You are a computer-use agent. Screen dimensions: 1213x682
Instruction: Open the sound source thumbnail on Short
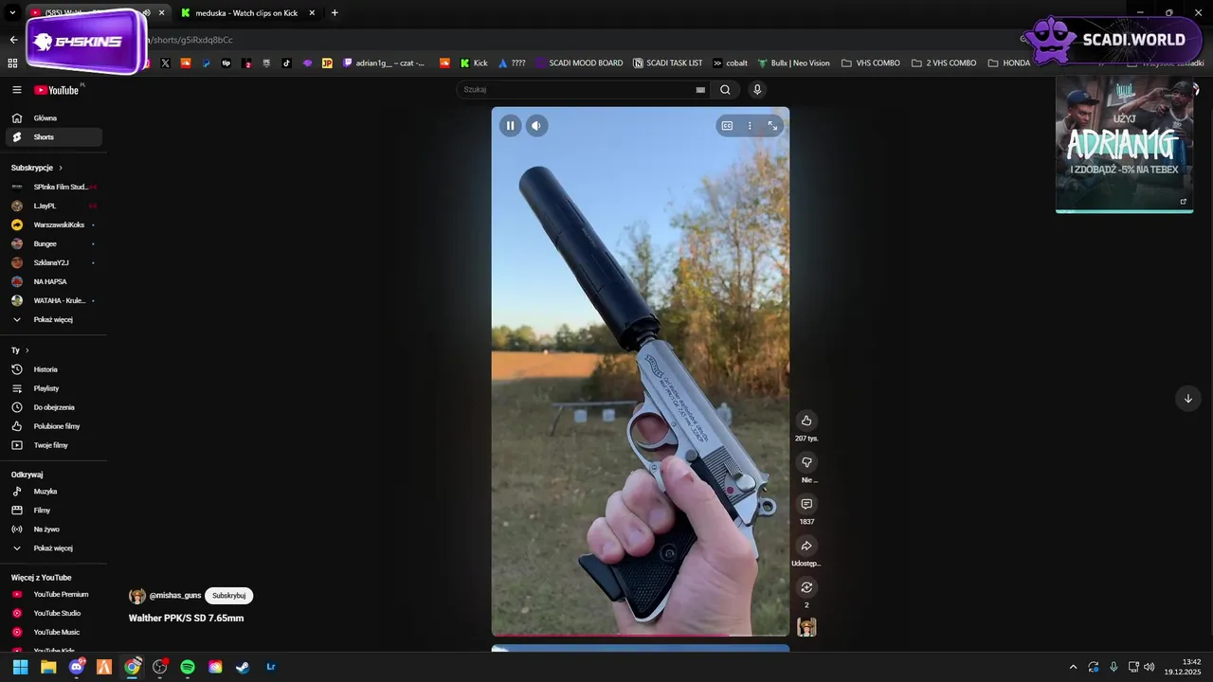(806, 627)
